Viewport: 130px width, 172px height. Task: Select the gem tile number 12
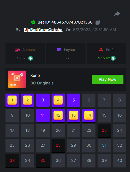[58, 115]
